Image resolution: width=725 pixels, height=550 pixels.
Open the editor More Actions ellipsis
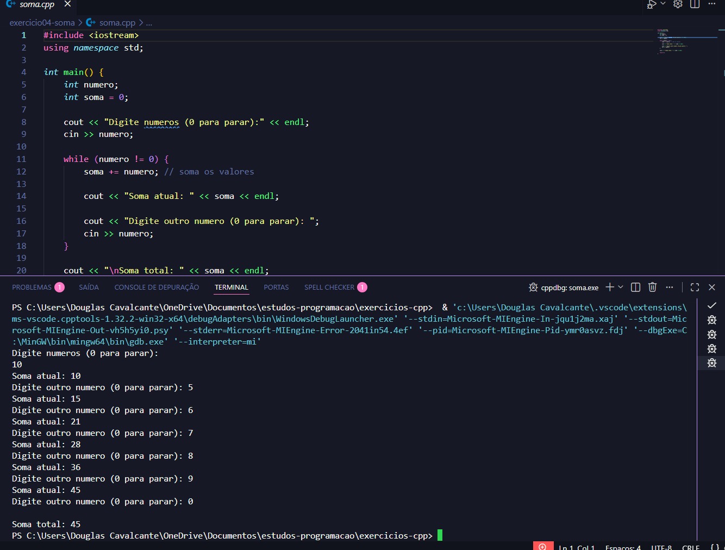pos(712,4)
